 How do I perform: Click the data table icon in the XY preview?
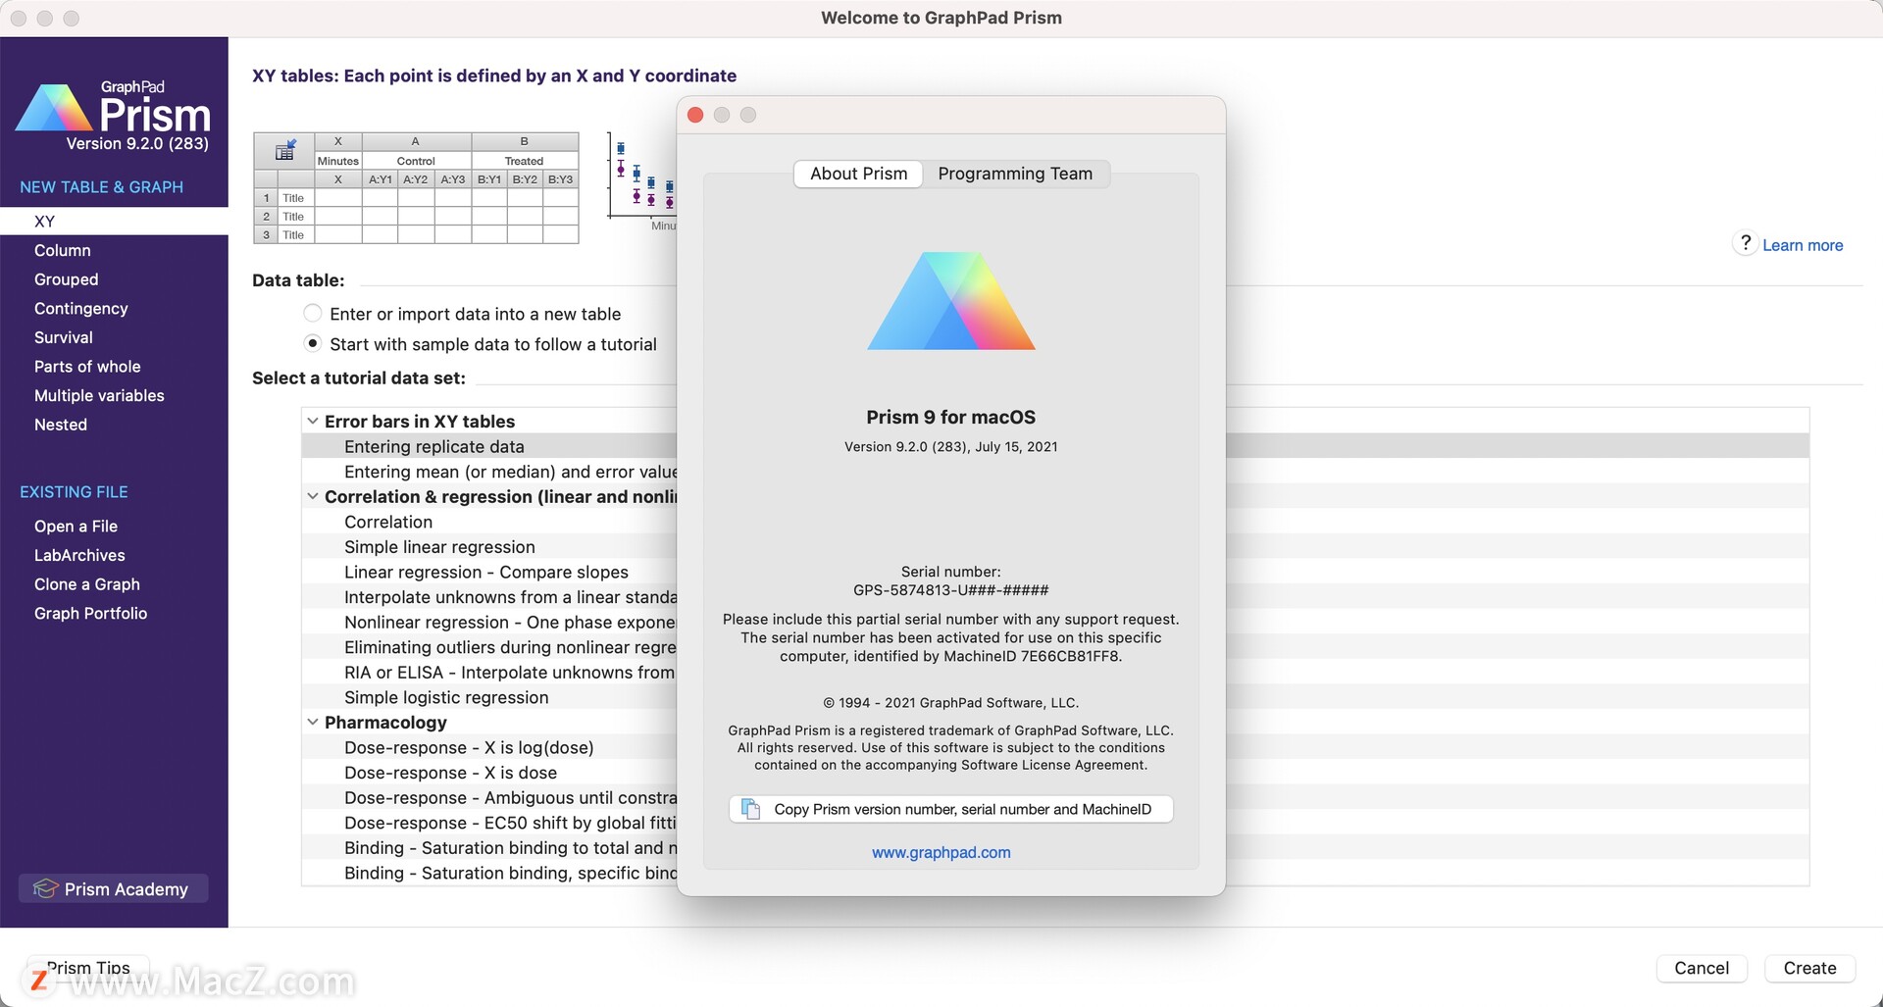point(285,149)
